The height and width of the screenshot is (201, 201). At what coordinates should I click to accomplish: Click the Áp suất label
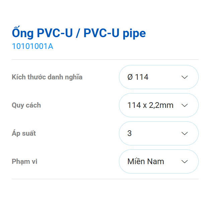24,134
